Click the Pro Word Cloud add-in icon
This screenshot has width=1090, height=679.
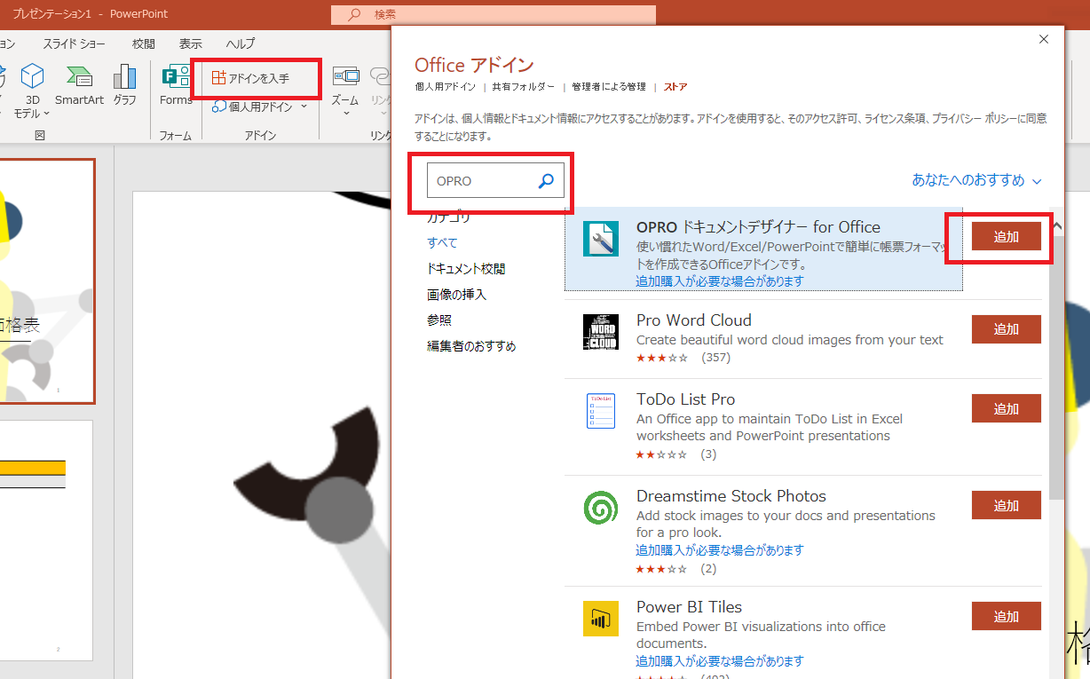pyautogui.click(x=601, y=331)
